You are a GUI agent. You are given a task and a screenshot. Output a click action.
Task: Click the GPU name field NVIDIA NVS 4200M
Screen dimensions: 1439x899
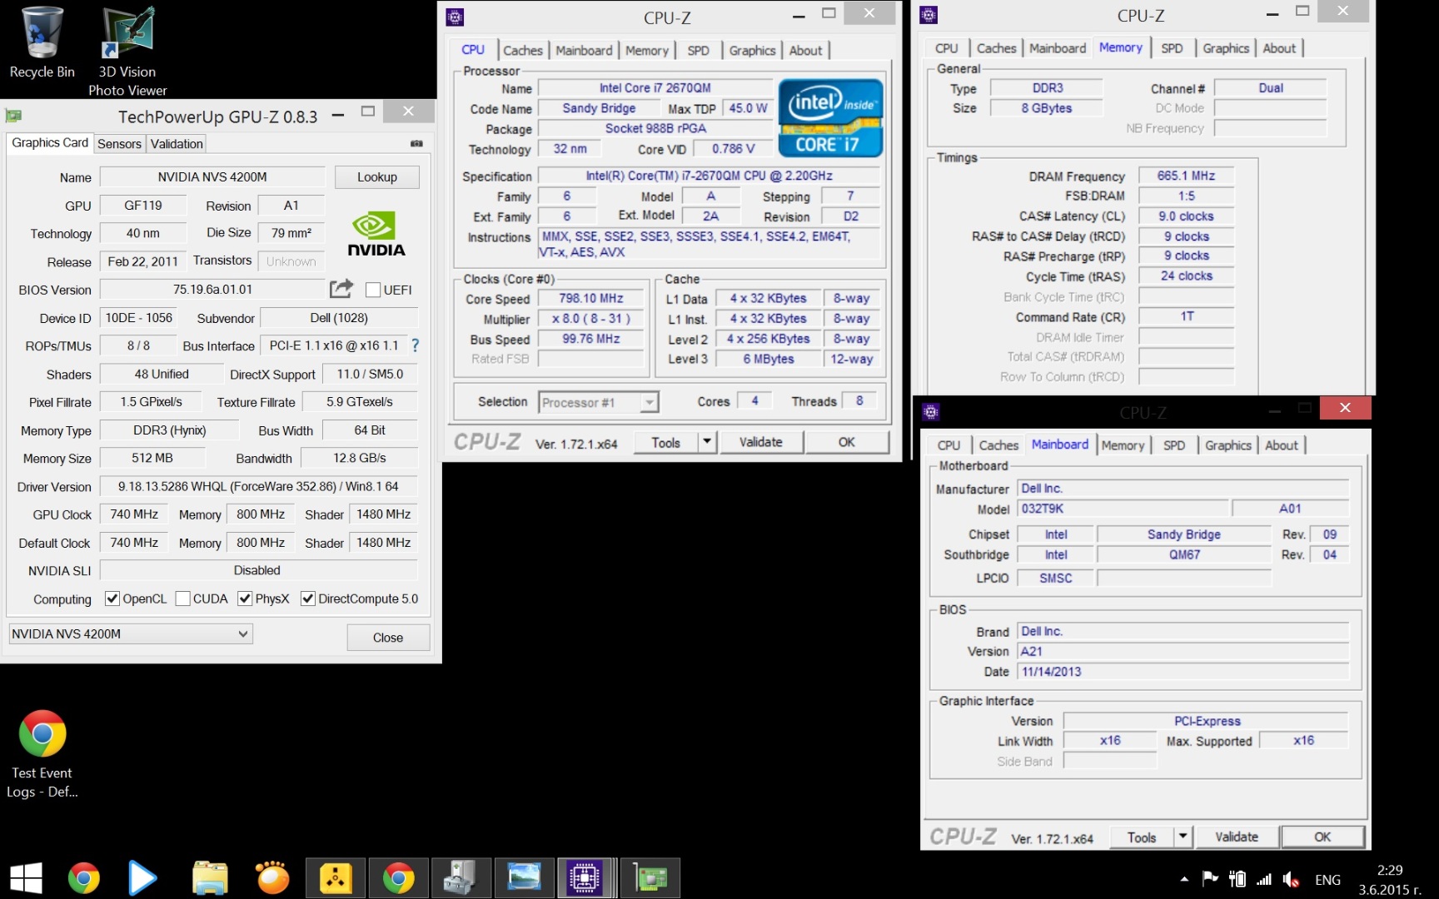(212, 177)
